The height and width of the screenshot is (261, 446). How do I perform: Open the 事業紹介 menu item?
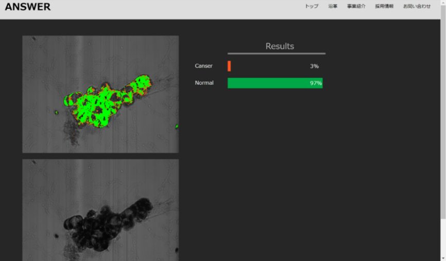click(356, 6)
